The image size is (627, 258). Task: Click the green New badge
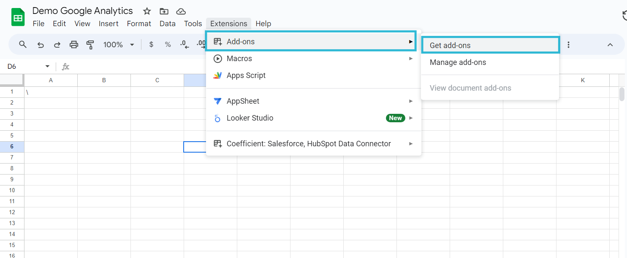(x=396, y=118)
